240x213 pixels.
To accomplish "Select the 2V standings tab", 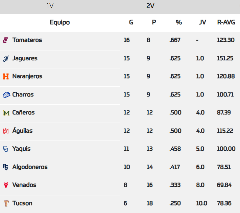I will 150,6.
